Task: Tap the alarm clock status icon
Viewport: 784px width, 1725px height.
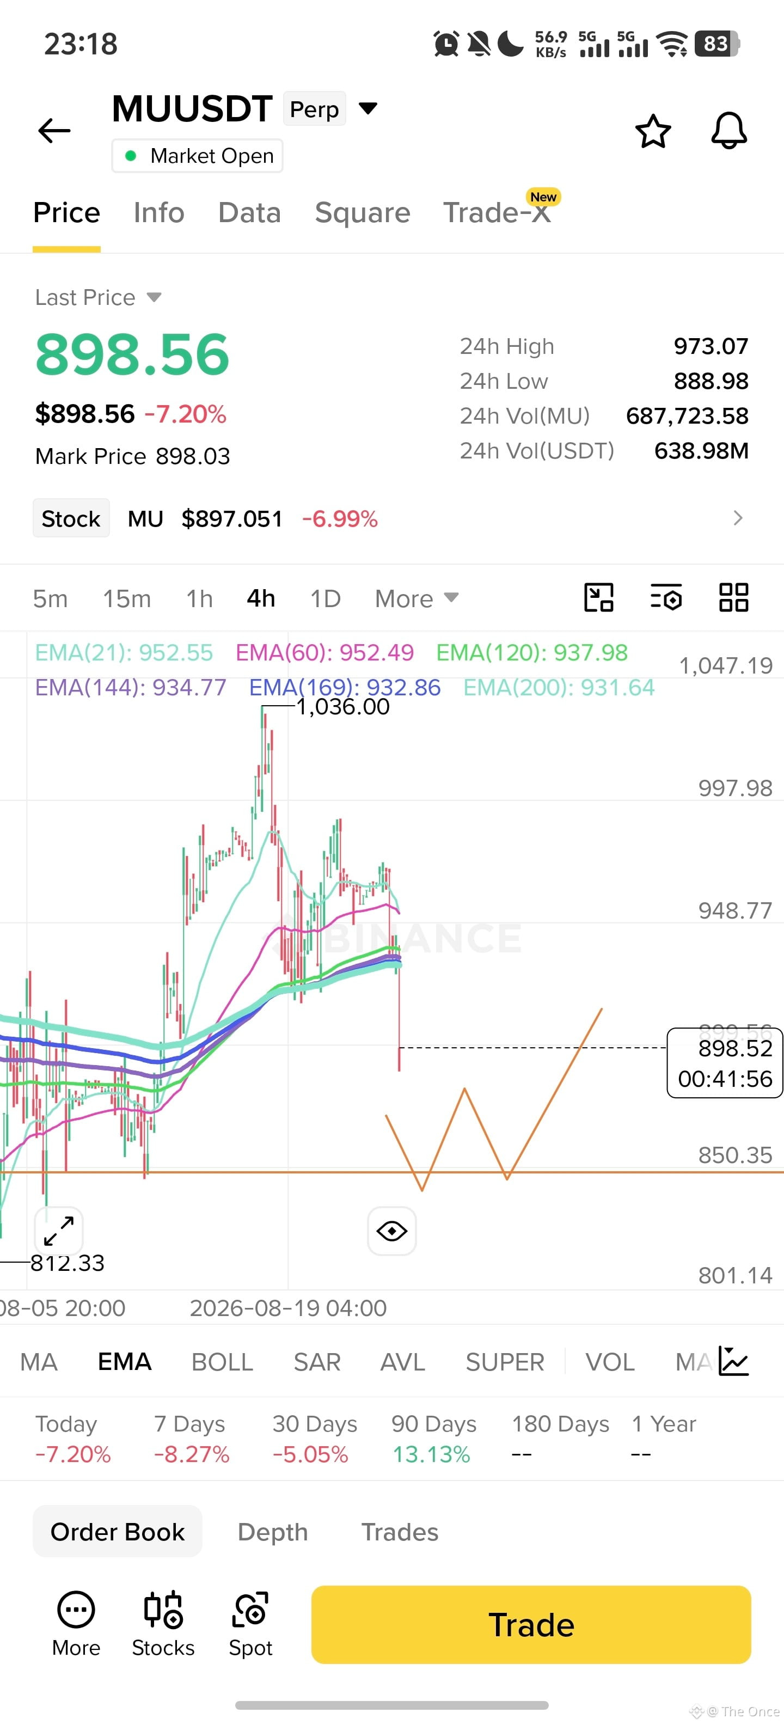Action: pyautogui.click(x=446, y=44)
